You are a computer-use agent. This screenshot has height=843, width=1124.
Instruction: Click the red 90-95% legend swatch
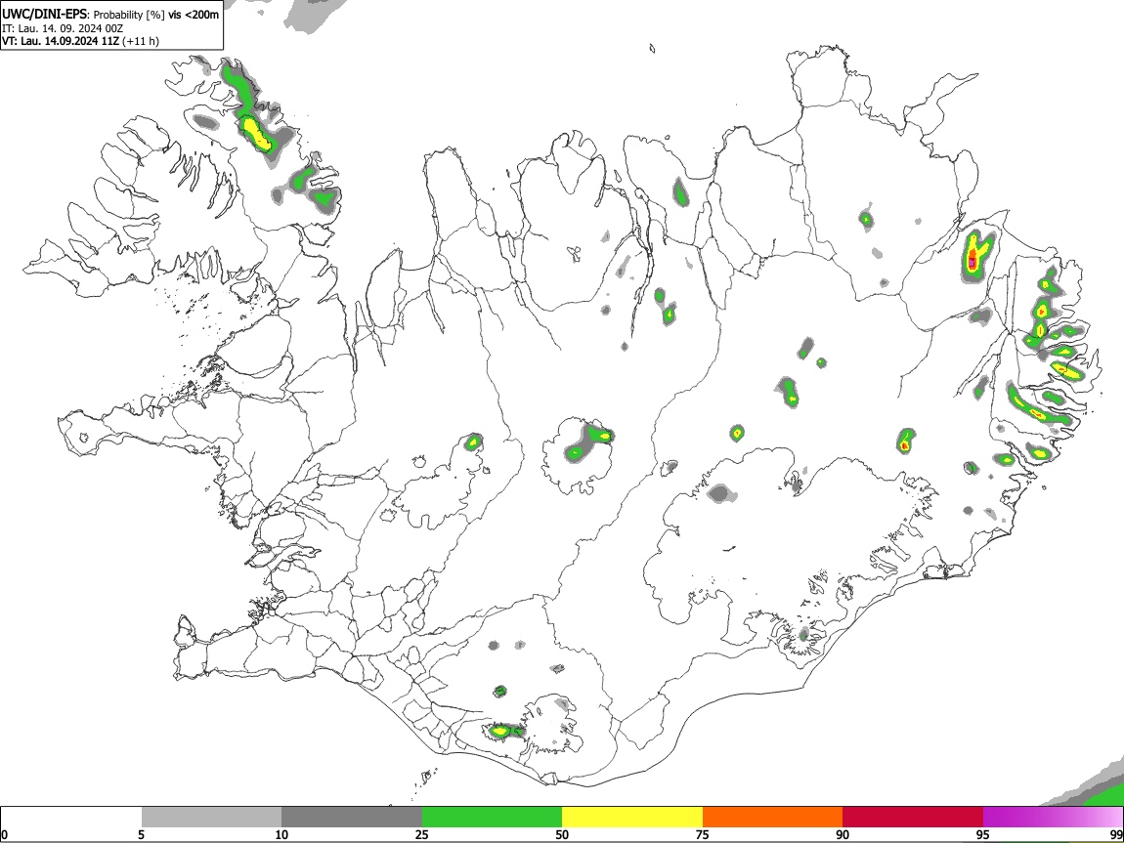click(913, 818)
